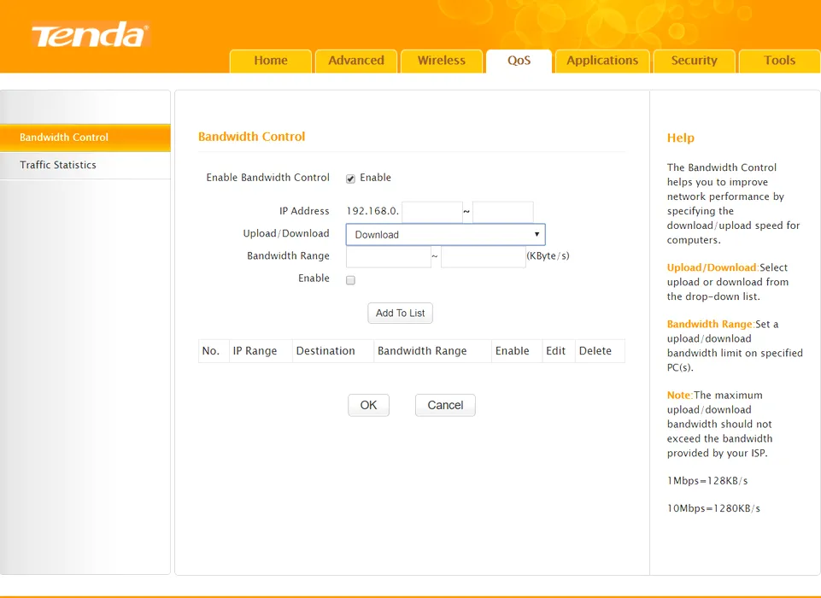Open Traffic Statistics page

click(85, 166)
